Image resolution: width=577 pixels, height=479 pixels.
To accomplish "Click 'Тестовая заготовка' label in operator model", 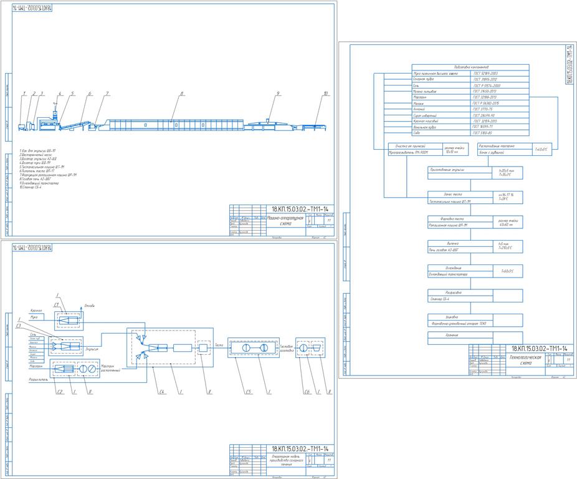I will [287, 349].
